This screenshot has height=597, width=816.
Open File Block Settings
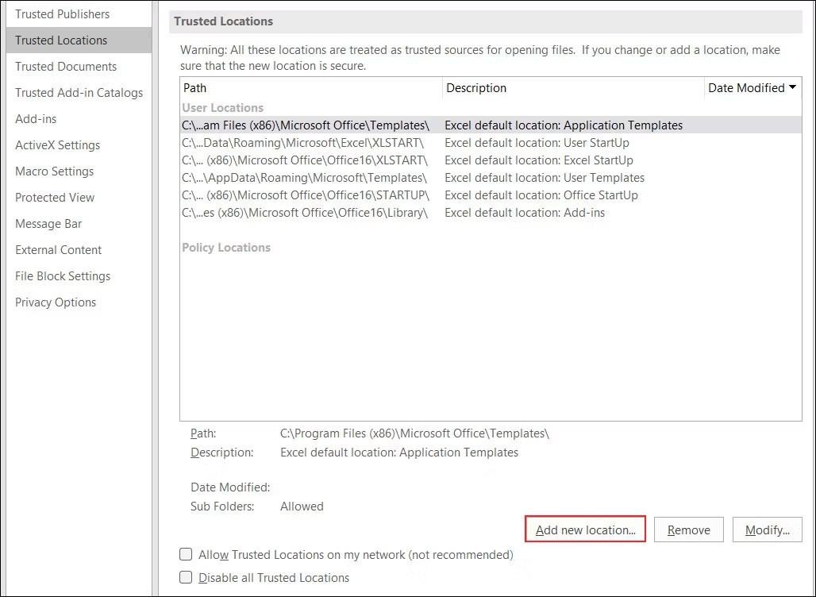point(63,276)
